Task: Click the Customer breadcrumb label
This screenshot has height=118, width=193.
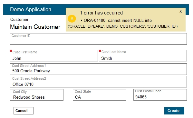Action: point(19,19)
